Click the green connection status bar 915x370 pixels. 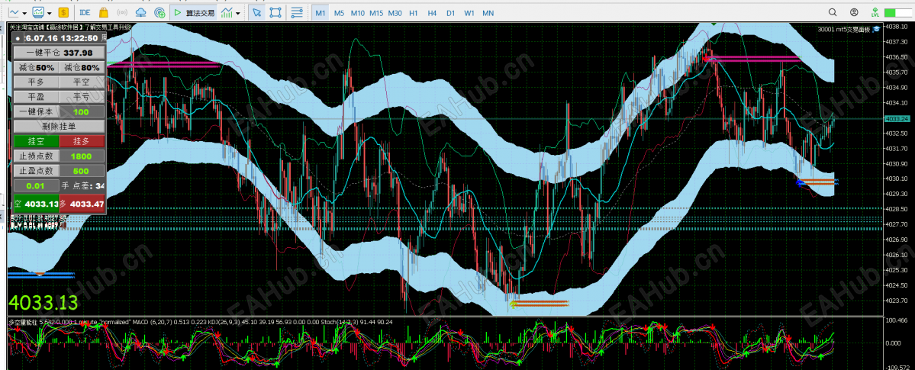point(897,12)
